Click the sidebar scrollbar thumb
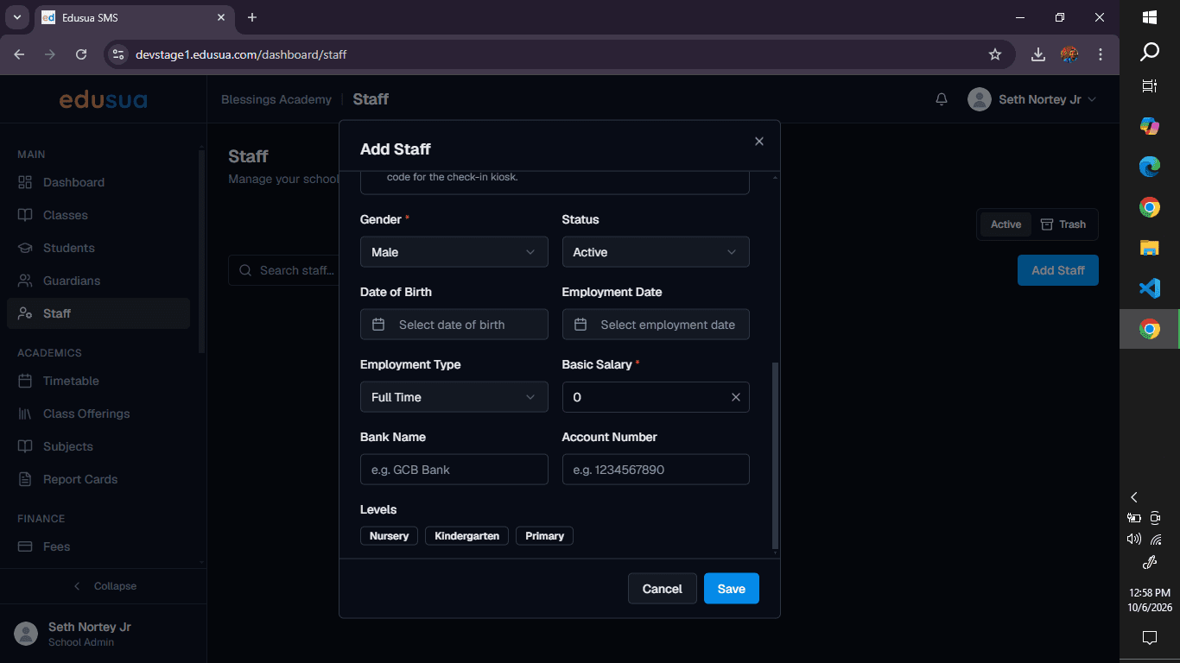Image resolution: width=1180 pixels, height=663 pixels. coord(201,250)
